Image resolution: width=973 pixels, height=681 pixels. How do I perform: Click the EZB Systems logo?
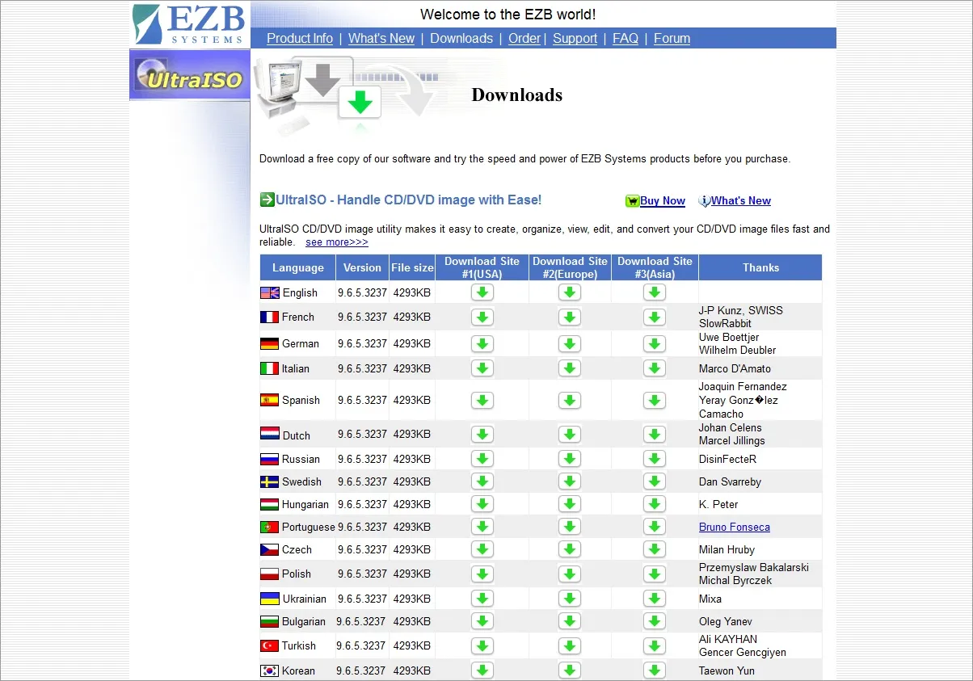tap(190, 24)
